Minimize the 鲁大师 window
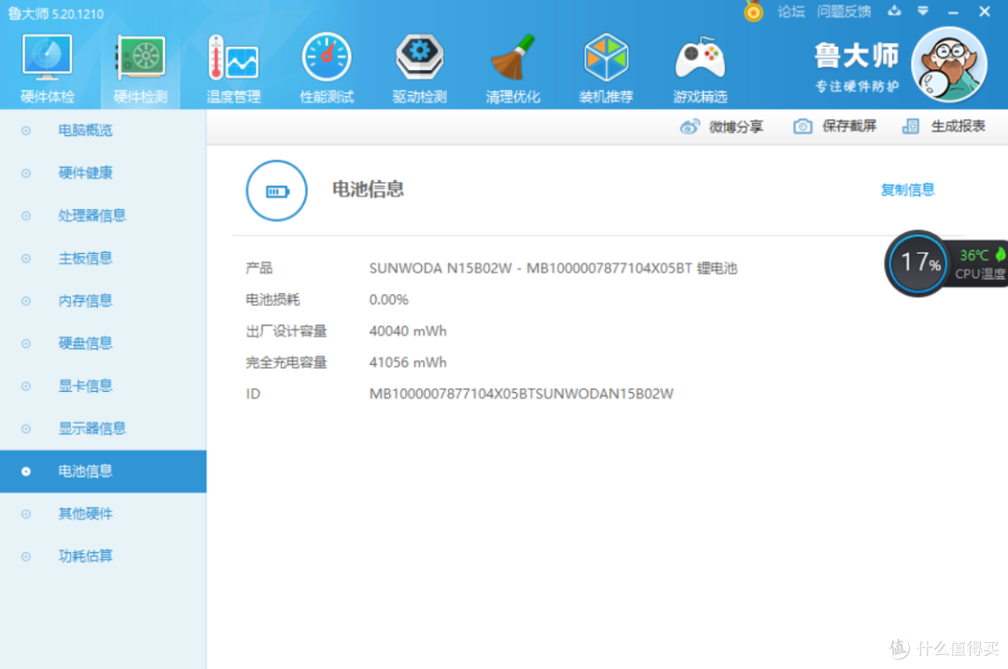1008x669 pixels. point(953,12)
